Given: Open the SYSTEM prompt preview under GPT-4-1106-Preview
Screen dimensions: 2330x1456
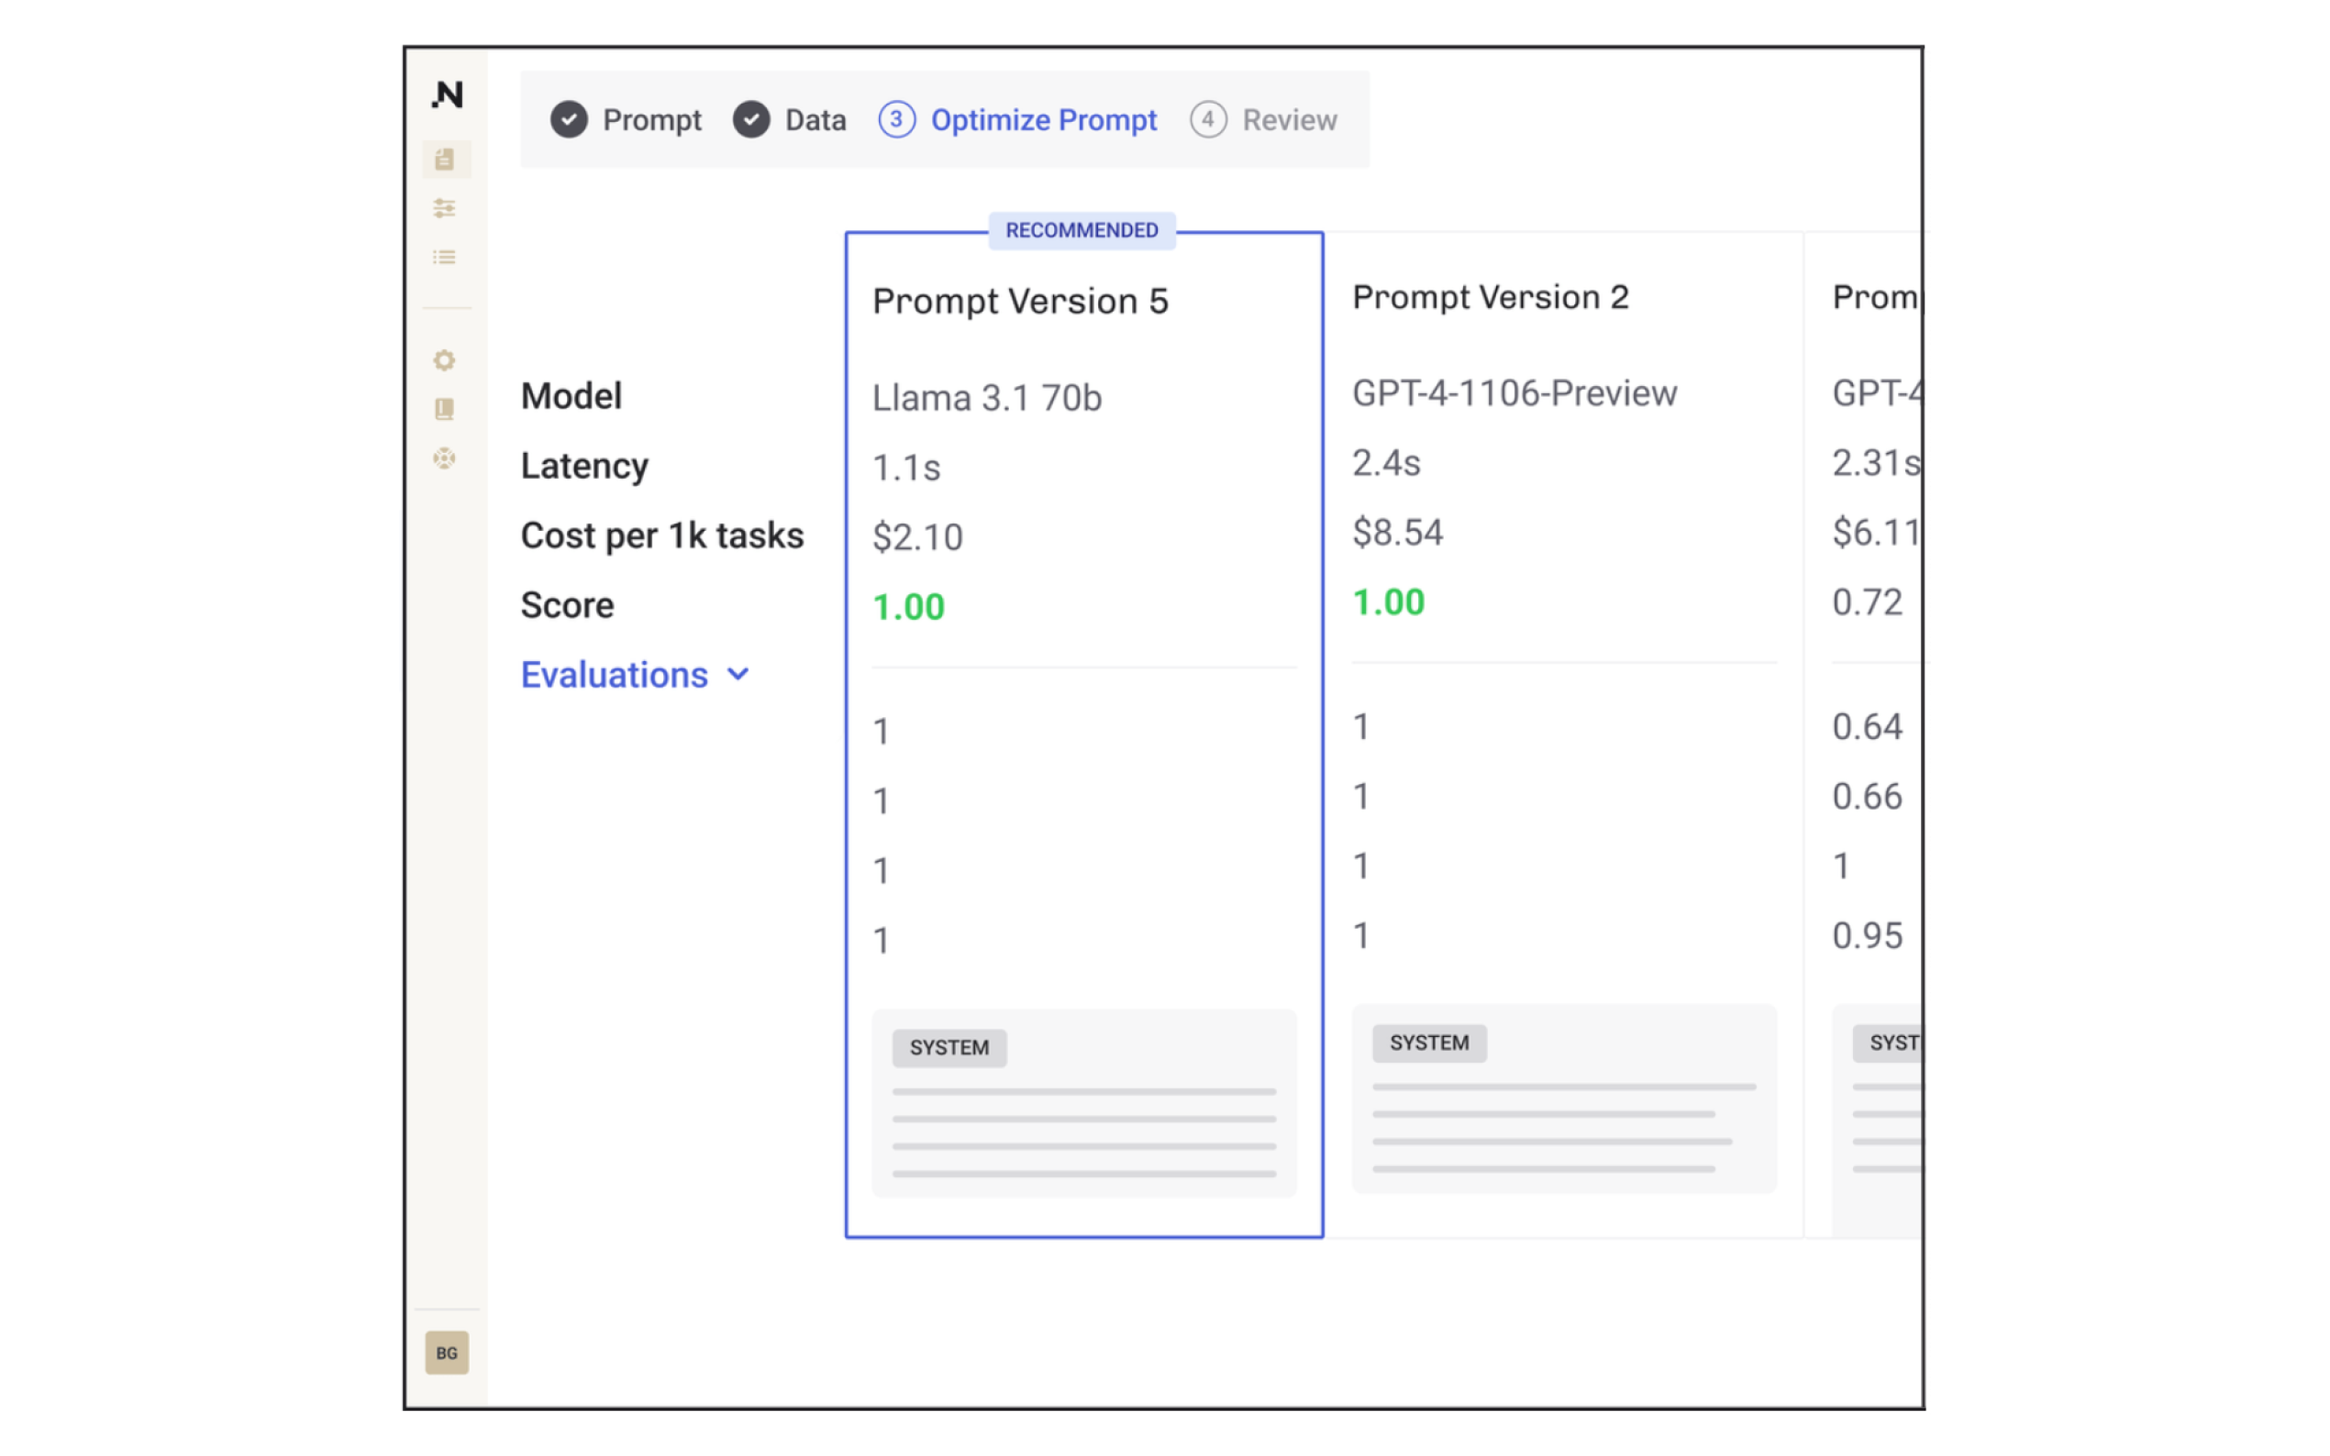Looking at the screenshot, I should tap(1564, 1098).
